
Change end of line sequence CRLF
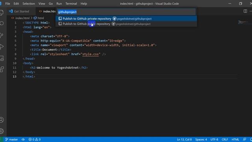[225, 139]
